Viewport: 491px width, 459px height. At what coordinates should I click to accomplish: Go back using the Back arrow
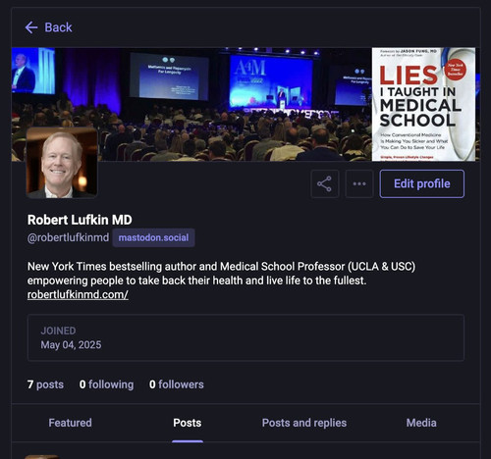[48, 27]
